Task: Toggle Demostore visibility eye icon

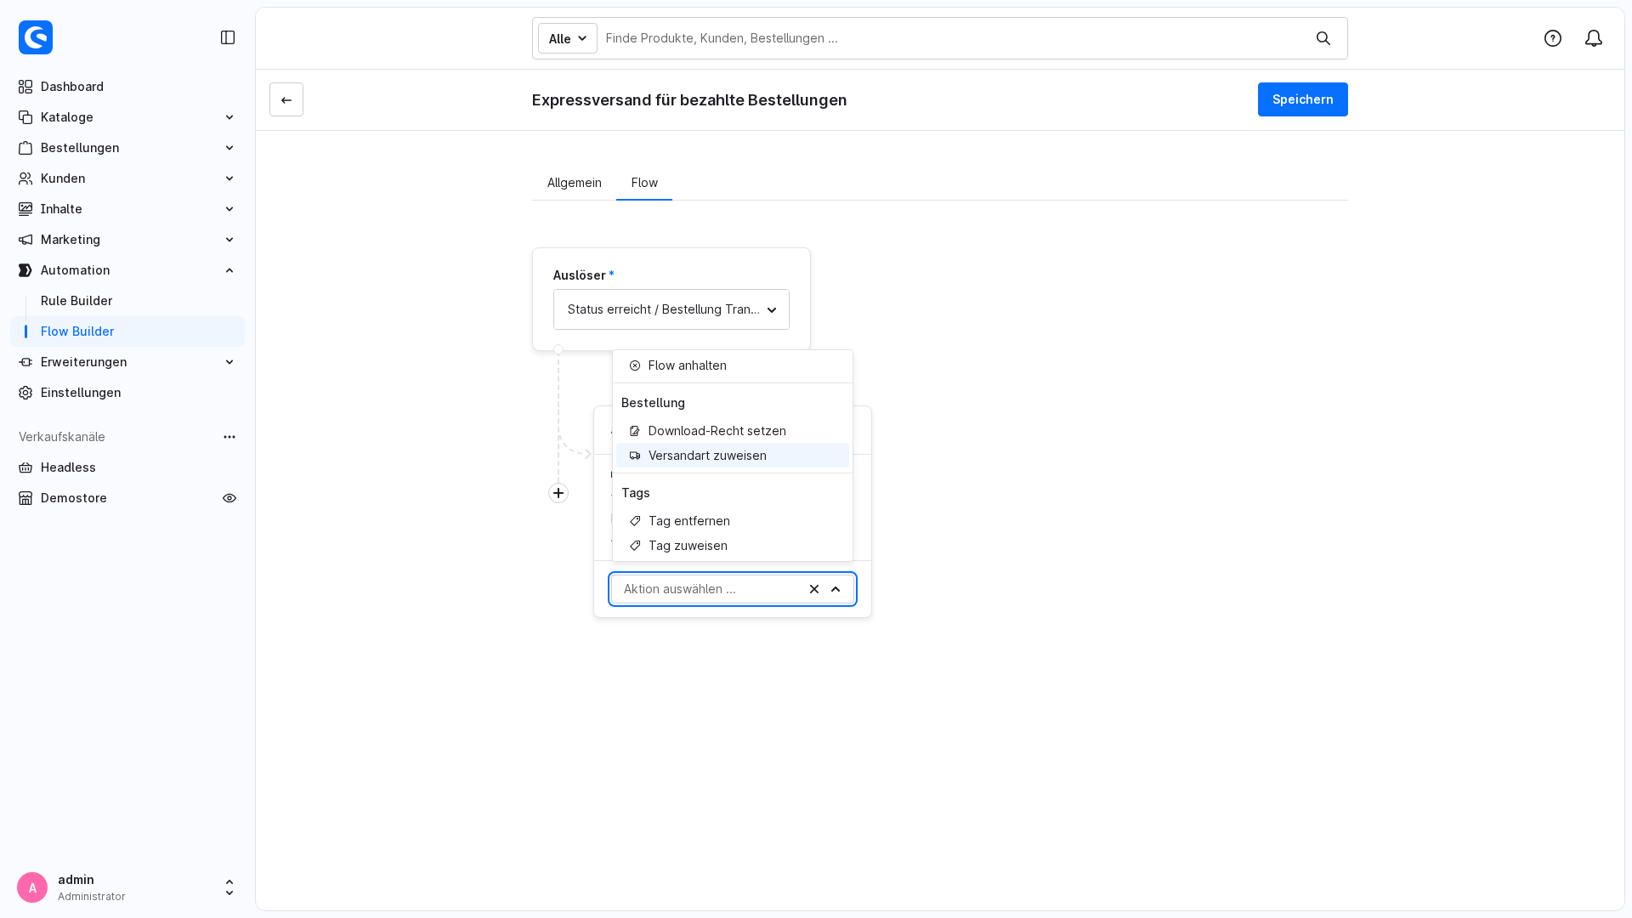Action: pos(229,498)
